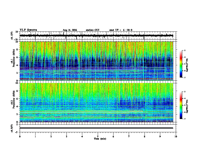Click the ch.2 Frequency (kHz) axis label
Image resolution: width=198 pixels, height=153 pixels.
point(13,99)
